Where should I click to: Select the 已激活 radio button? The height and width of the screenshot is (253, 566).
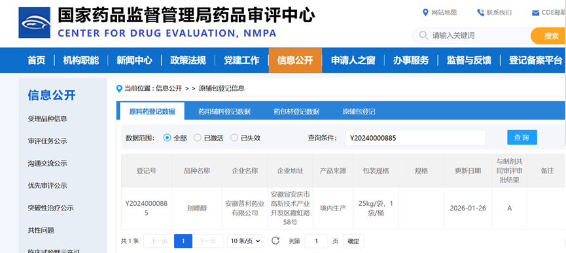[x=197, y=138]
